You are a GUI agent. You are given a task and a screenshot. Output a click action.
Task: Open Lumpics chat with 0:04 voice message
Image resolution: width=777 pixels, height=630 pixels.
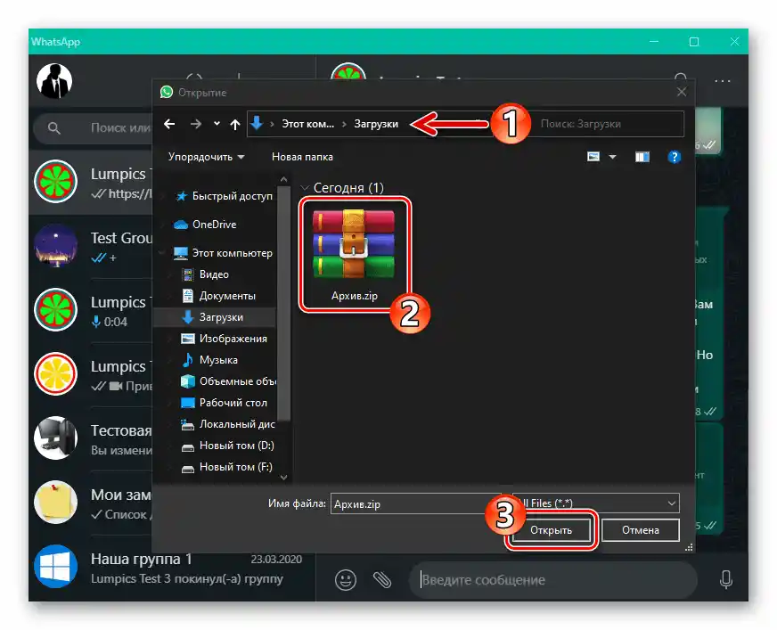coord(91,310)
